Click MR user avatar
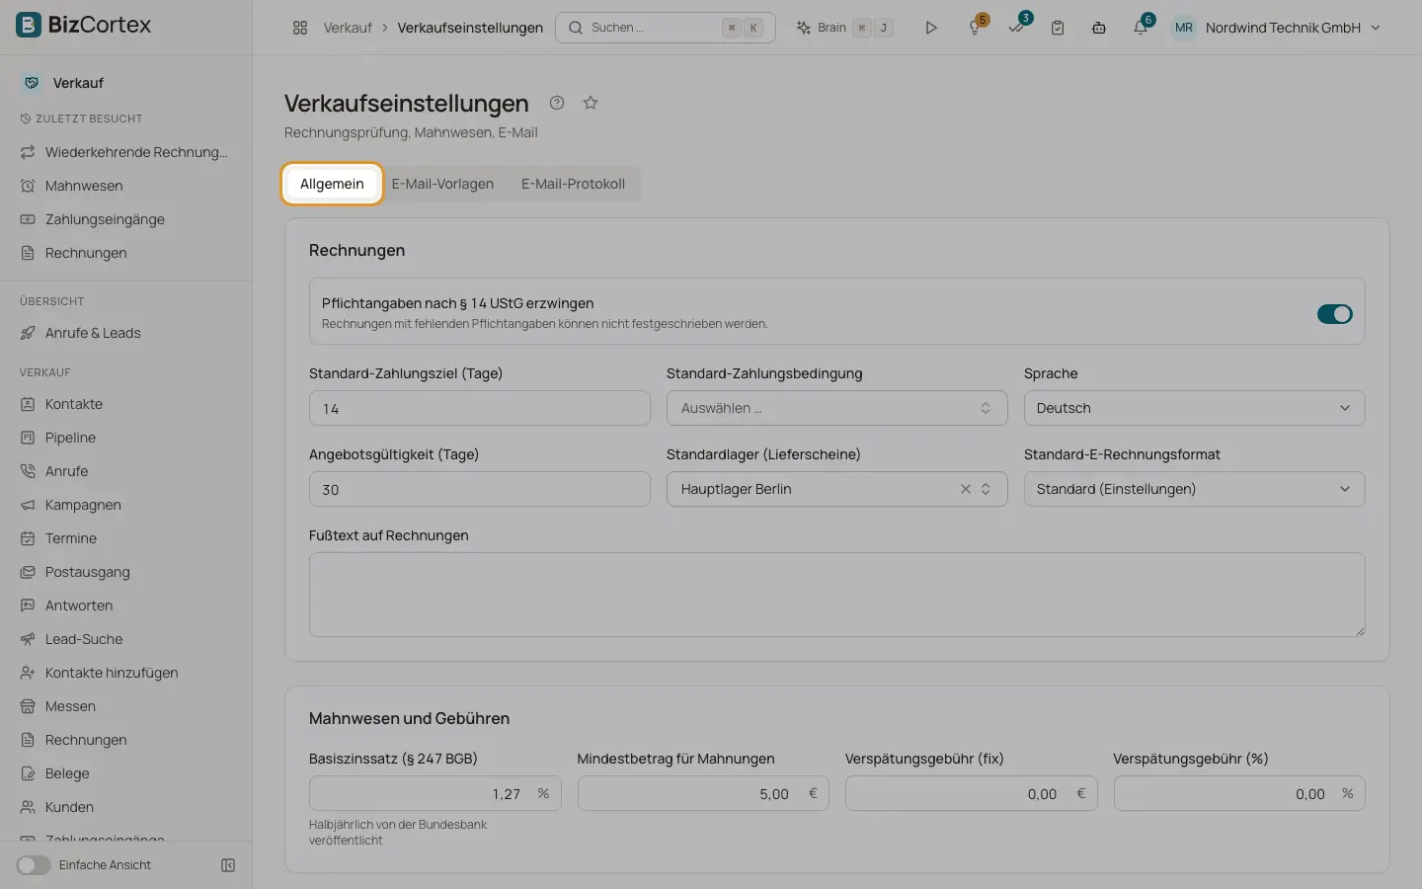1422x889 pixels. pos(1184,28)
